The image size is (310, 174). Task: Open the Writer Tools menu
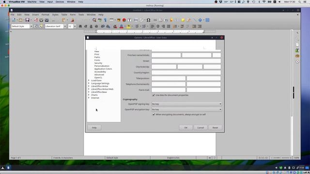[81, 14]
